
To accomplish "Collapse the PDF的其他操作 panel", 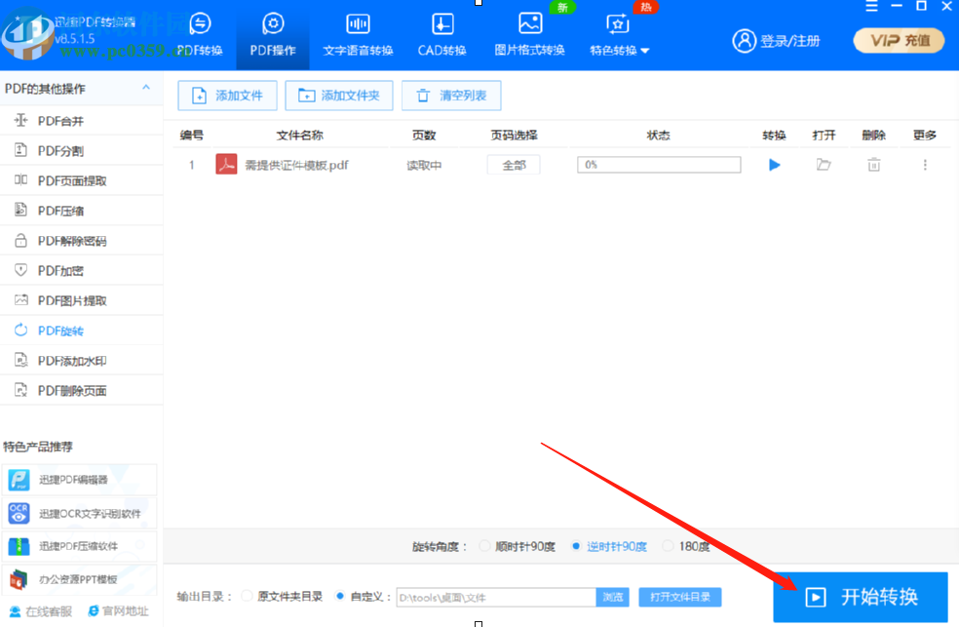I will 148,88.
